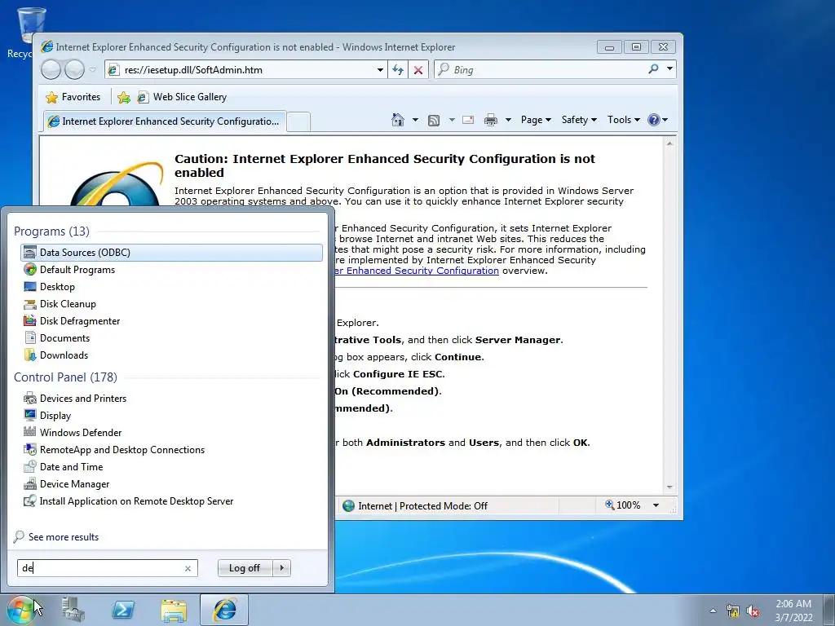Click the scroll down arrow of IE page

pos(669,487)
